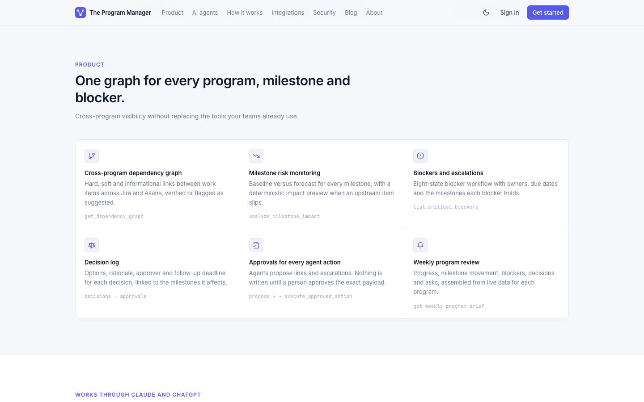The image size is (644, 402).
Task: Open the Security nav link
Action: 324,13
